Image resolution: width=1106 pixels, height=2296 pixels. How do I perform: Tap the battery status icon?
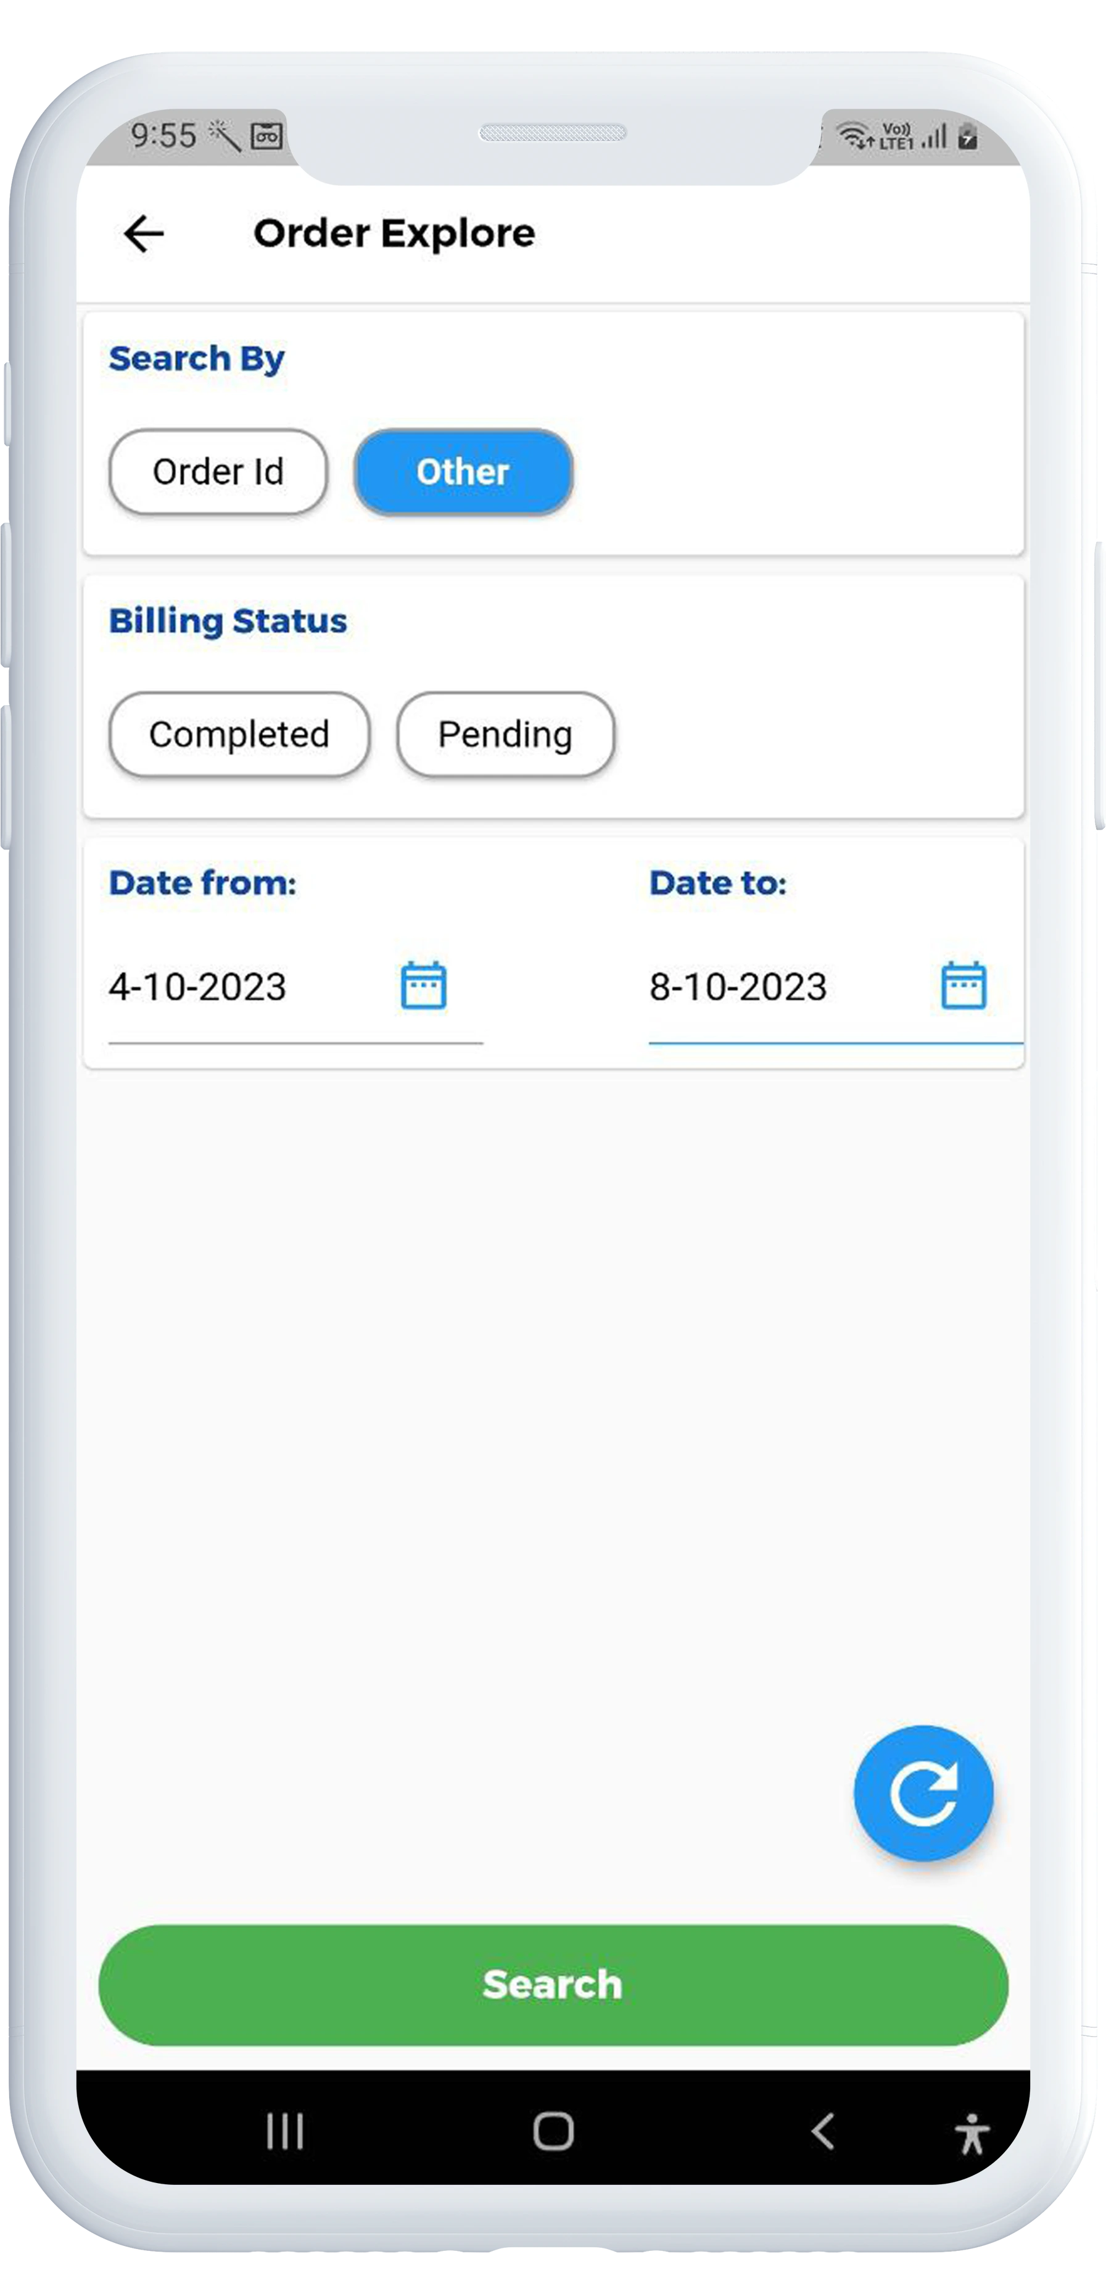pyautogui.click(x=968, y=135)
